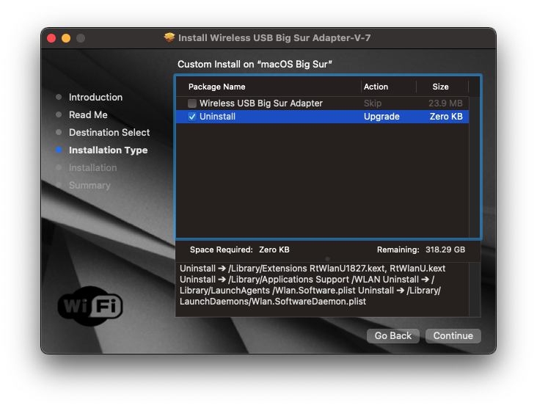Image resolution: width=537 pixels, height=408 pixels.
Task: Select the Destination Select step
Action: pyautogui.click(x=109, y=133)
